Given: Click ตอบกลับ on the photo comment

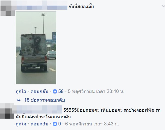Looking at the screenshot, I should click(x=40, y=91).
